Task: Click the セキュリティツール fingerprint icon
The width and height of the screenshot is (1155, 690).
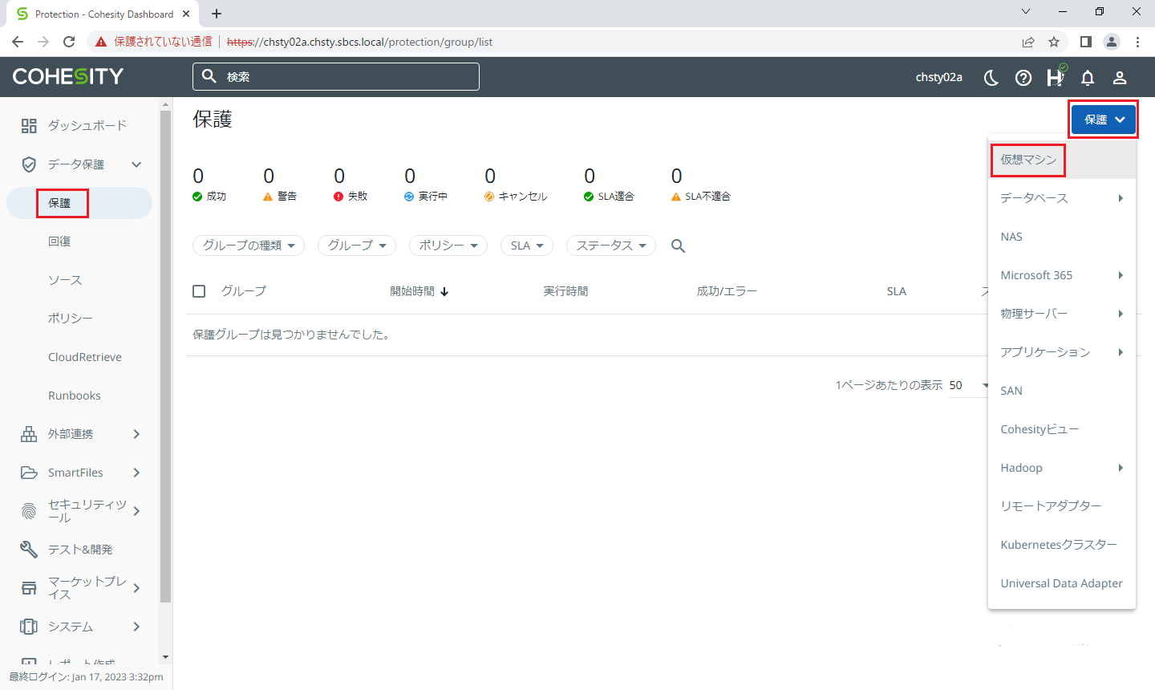Action: (29, 511)
